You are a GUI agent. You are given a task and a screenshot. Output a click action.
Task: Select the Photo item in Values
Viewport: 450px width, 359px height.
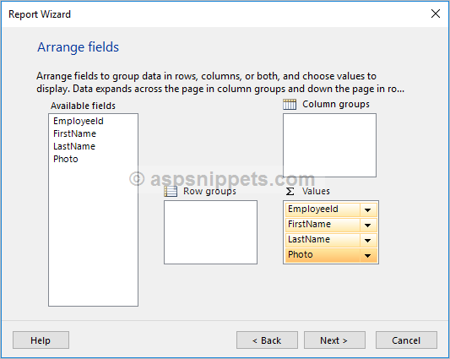click(x=323, y=256)
